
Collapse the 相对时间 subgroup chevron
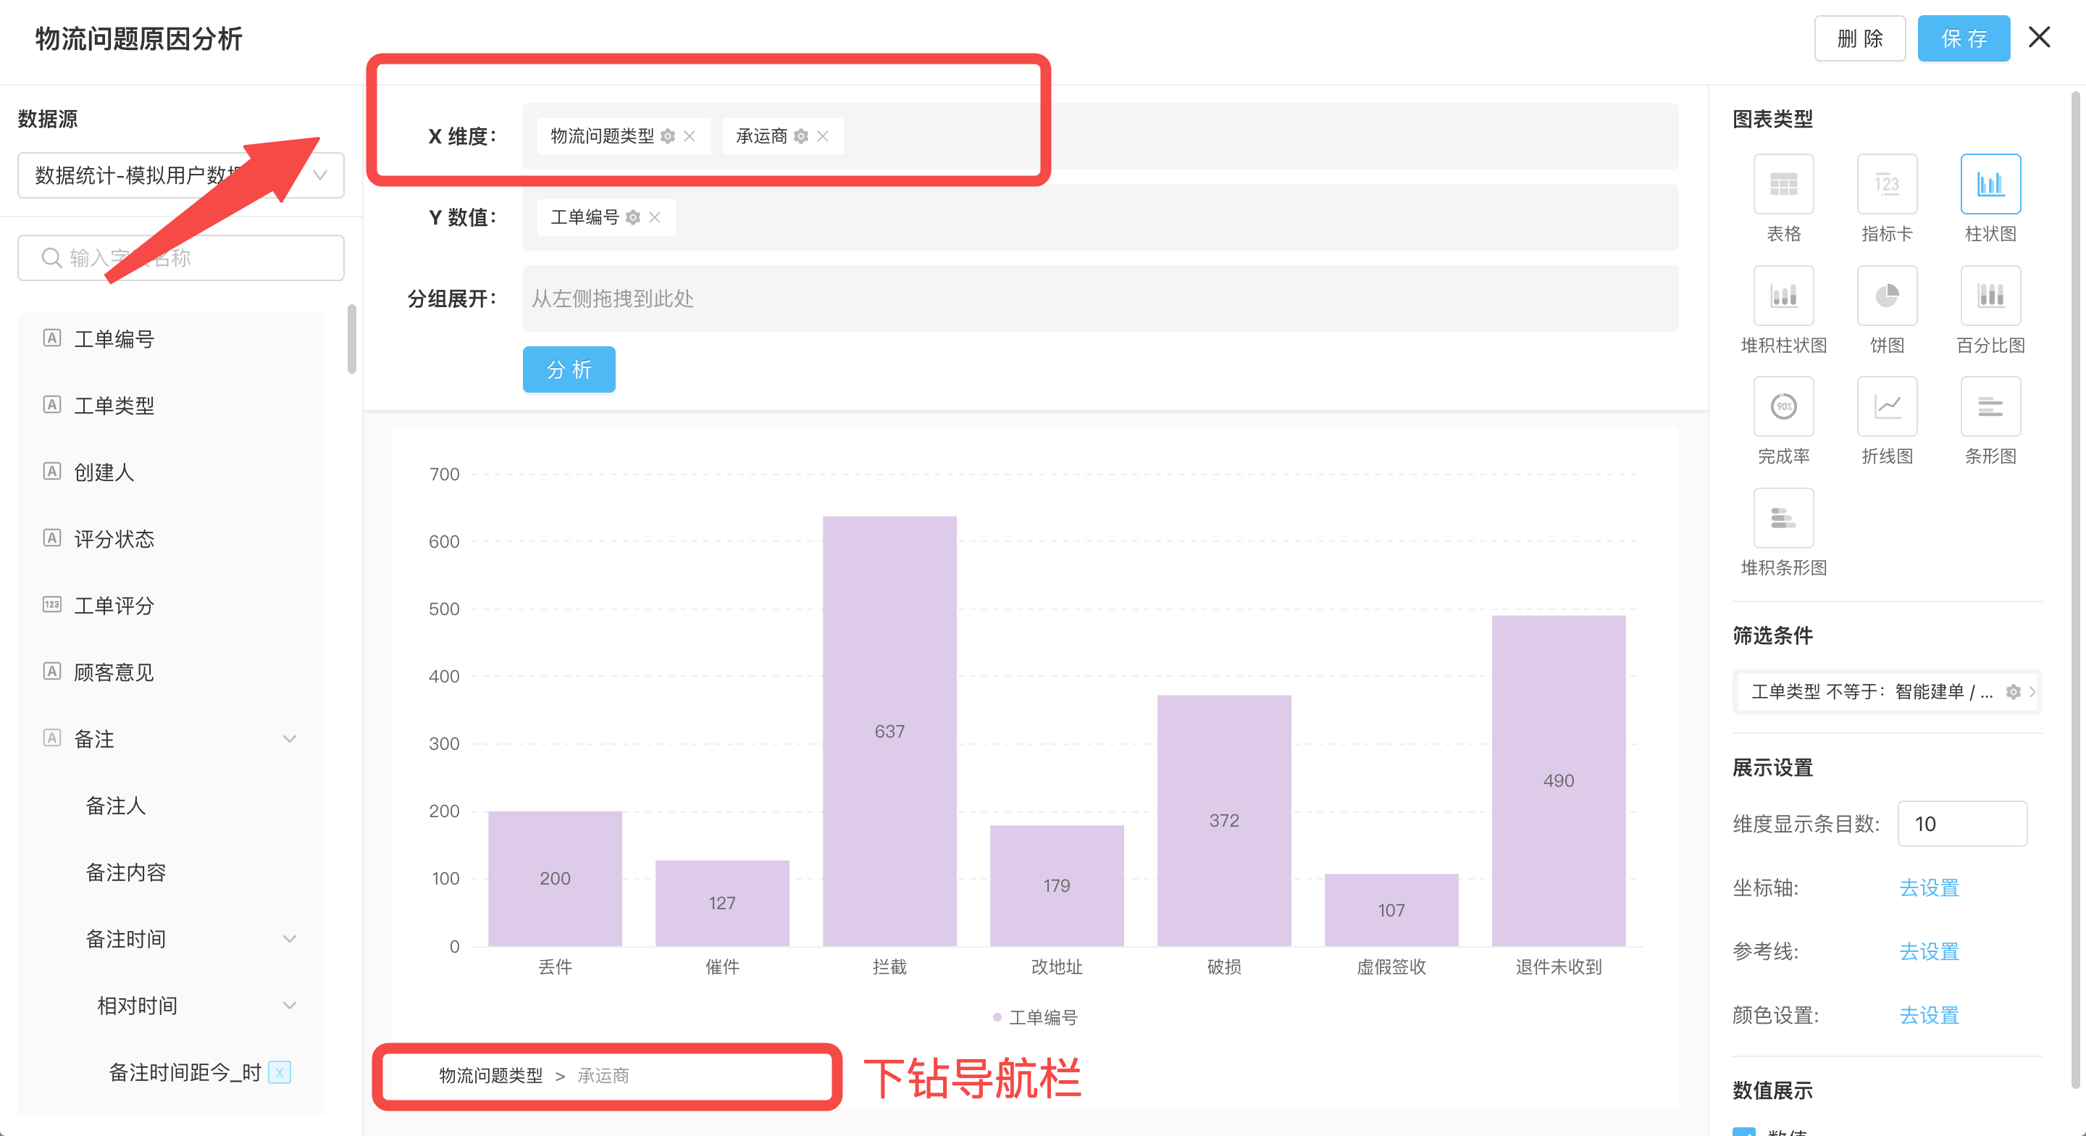click(x=289, y=1006)
